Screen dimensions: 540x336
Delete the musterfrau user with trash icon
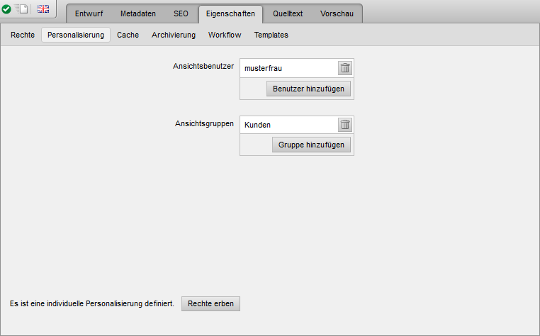coord(345,68)
